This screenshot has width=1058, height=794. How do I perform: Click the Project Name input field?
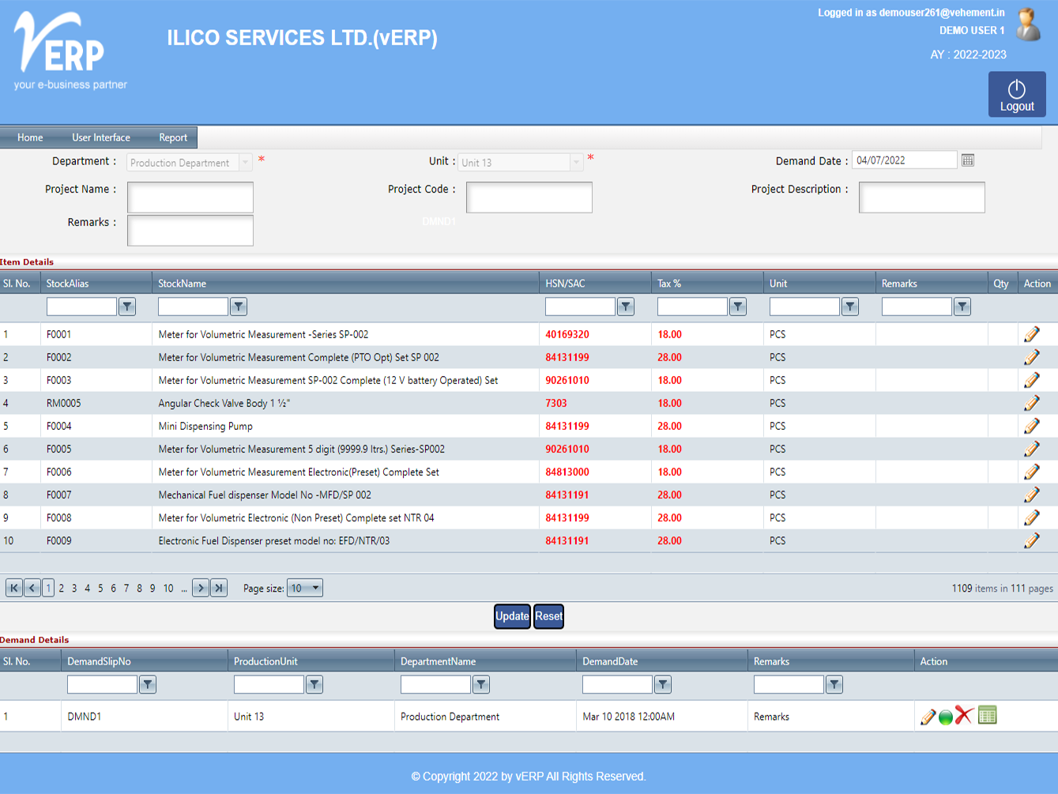click(x=190, y=197)
